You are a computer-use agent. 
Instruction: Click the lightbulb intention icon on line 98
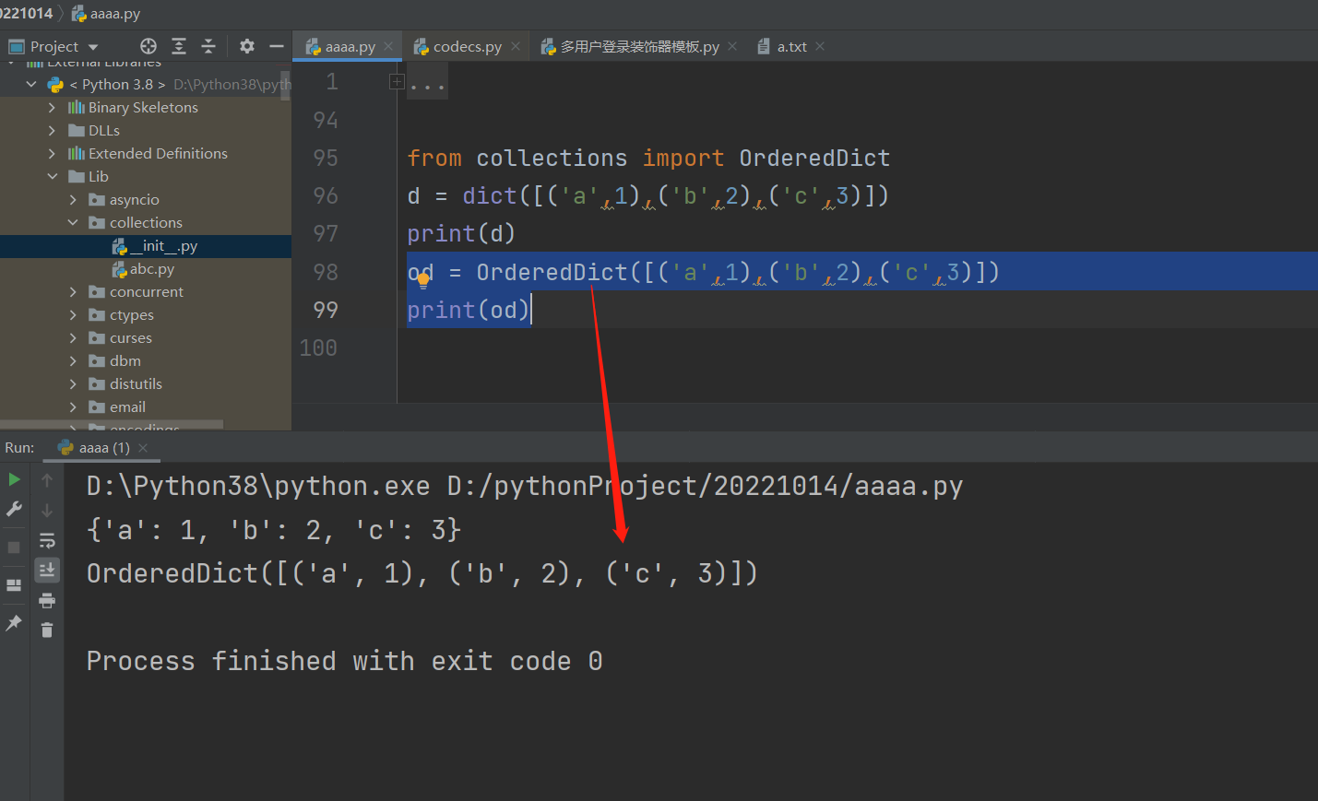(423, 280)
